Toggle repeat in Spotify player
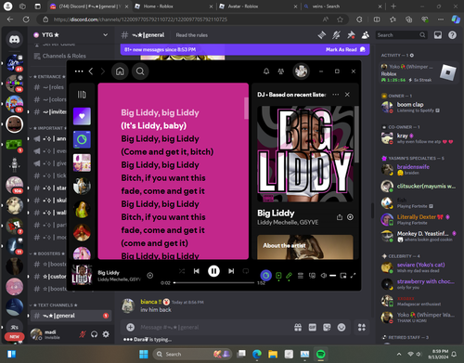 tap(246, 271)
